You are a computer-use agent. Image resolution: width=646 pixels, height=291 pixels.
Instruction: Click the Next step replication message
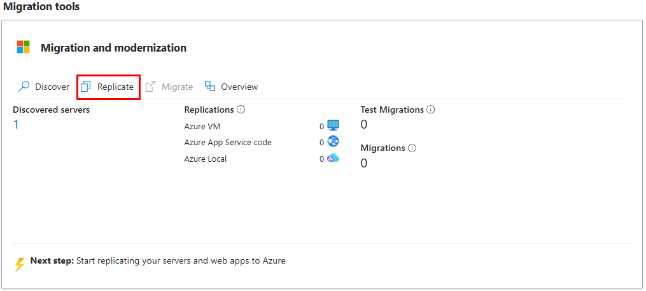tap(158, 261)
